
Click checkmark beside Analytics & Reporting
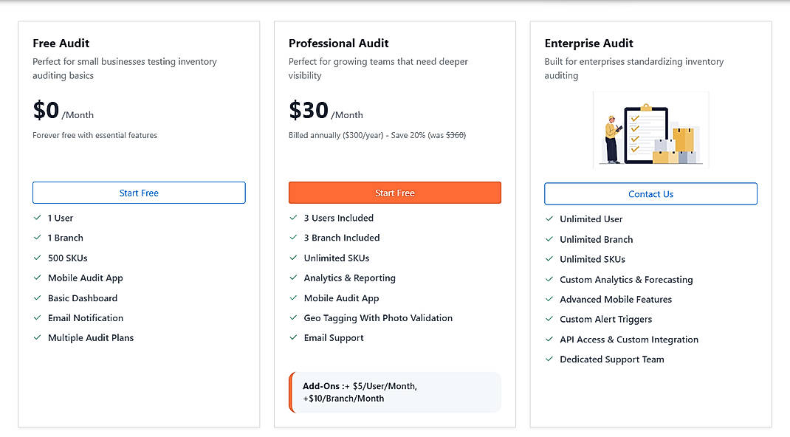tap(293, 278)
